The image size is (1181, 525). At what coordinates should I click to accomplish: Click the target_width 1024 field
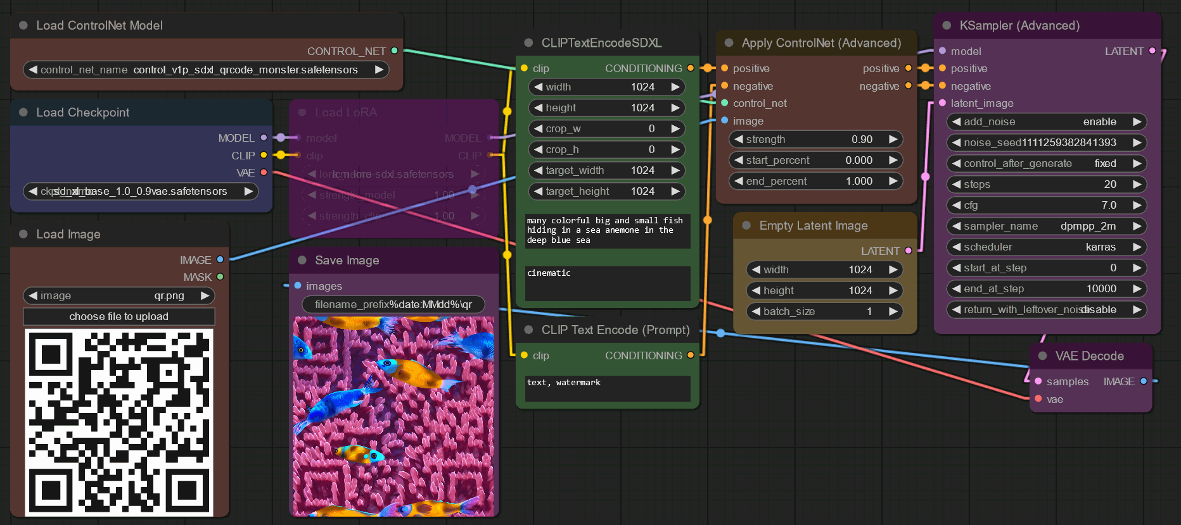pyautogui.click(x=607, y=170)
